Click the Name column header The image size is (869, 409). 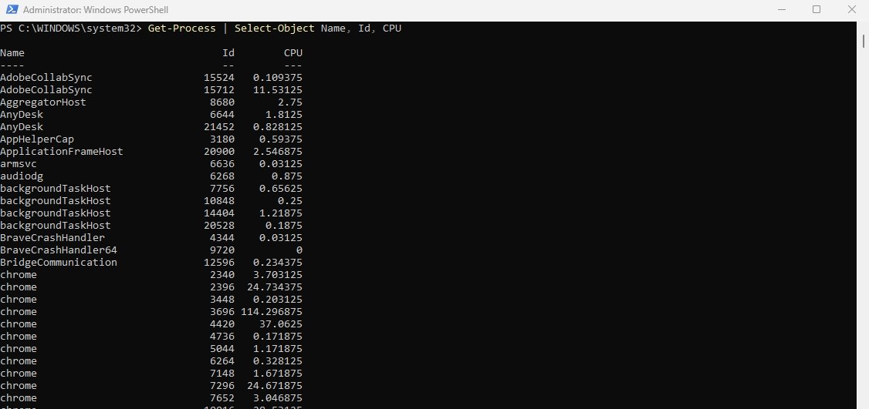[12, 53]
